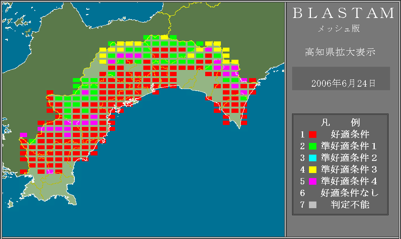Click the legend label 好適条件なし
Image resolution: width=401 pixels, height=239 pixels.
pyautogui.click(x=350, y=193)
